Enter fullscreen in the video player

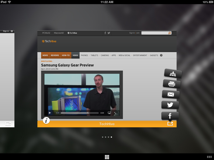coord(115,113)
